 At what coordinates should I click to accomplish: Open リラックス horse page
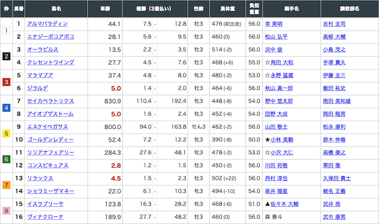point(40,178)
